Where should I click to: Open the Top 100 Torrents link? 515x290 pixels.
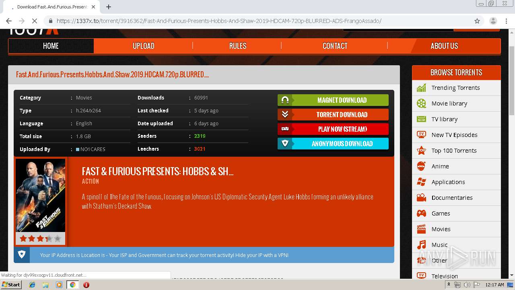click(x=454, y=151)
